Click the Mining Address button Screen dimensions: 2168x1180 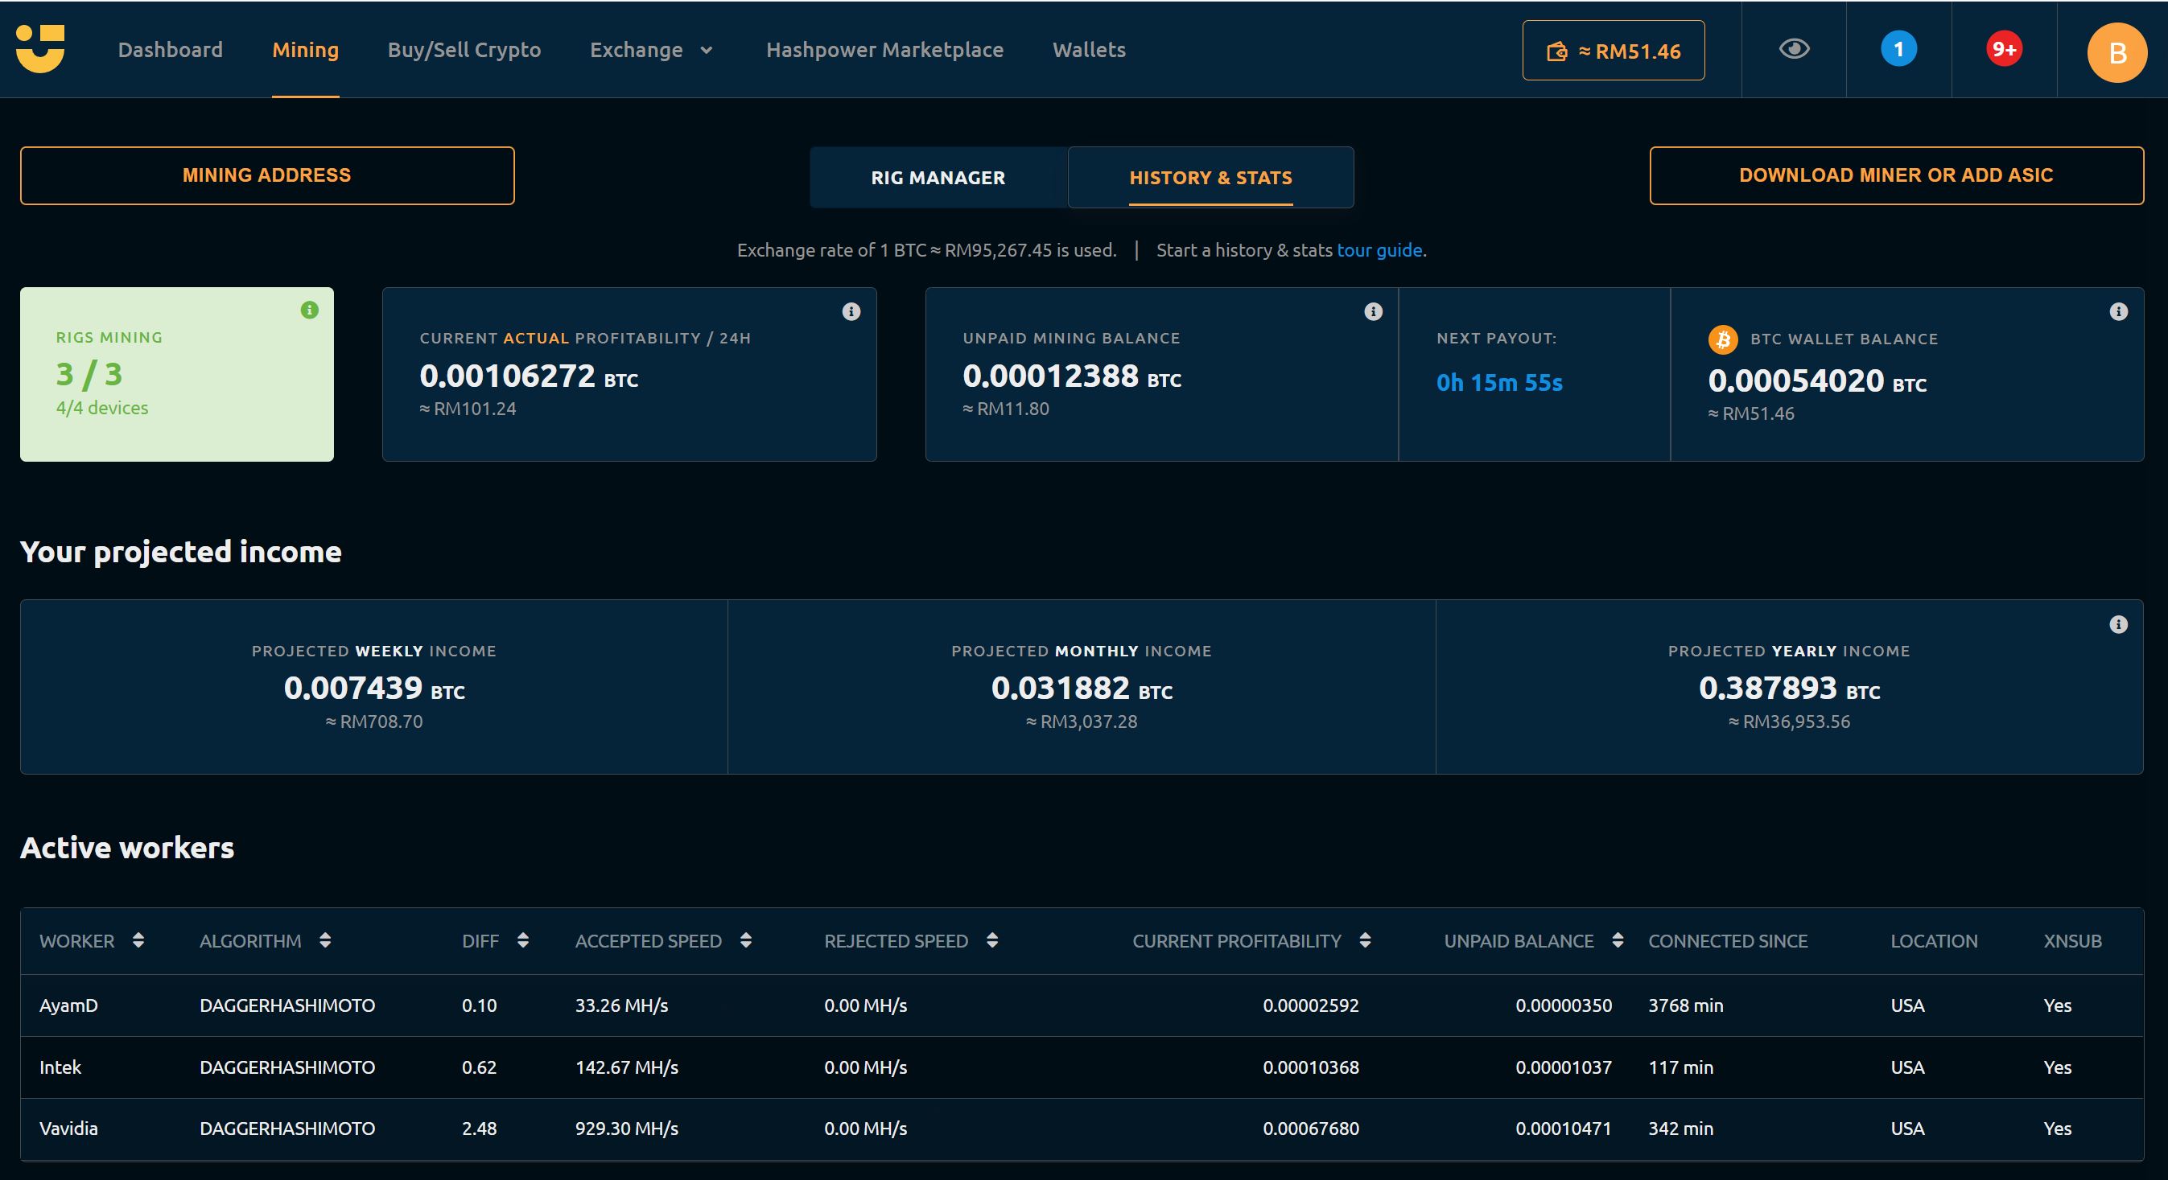pyautogui.click(x=267, y=175)
